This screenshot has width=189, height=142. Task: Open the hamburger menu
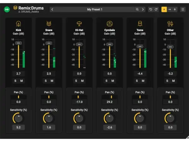pos(183,9)
